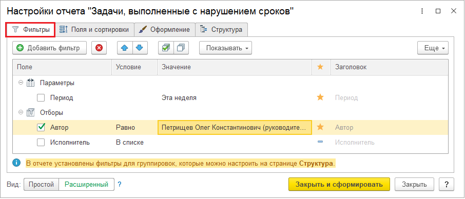Click Добавить фильтр button
Screen dimensions: 465x199
tap(49, 48)
